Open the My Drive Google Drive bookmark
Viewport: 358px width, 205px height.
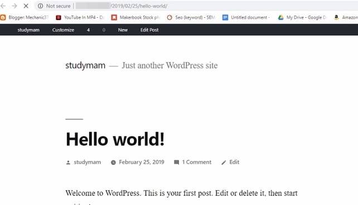coord(302,17)
